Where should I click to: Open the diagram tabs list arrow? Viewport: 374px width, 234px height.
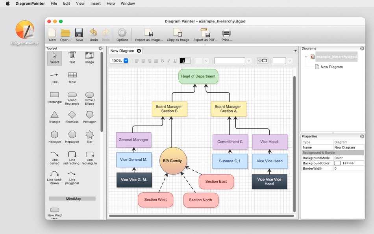click(x=295, y=50)
